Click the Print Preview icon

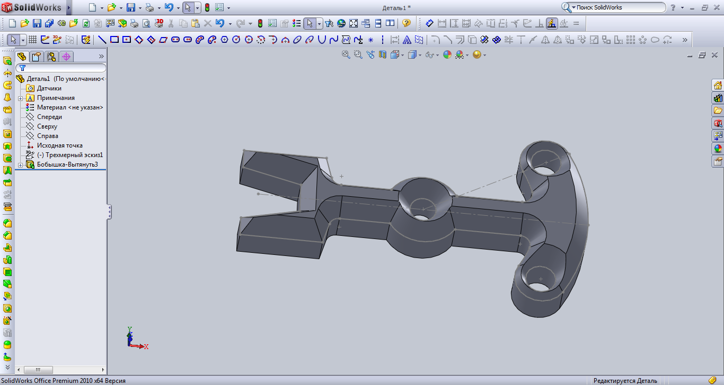click(146, 23)
